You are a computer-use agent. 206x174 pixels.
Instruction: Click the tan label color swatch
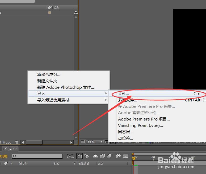pyautogui.click(x=49, y=12)
